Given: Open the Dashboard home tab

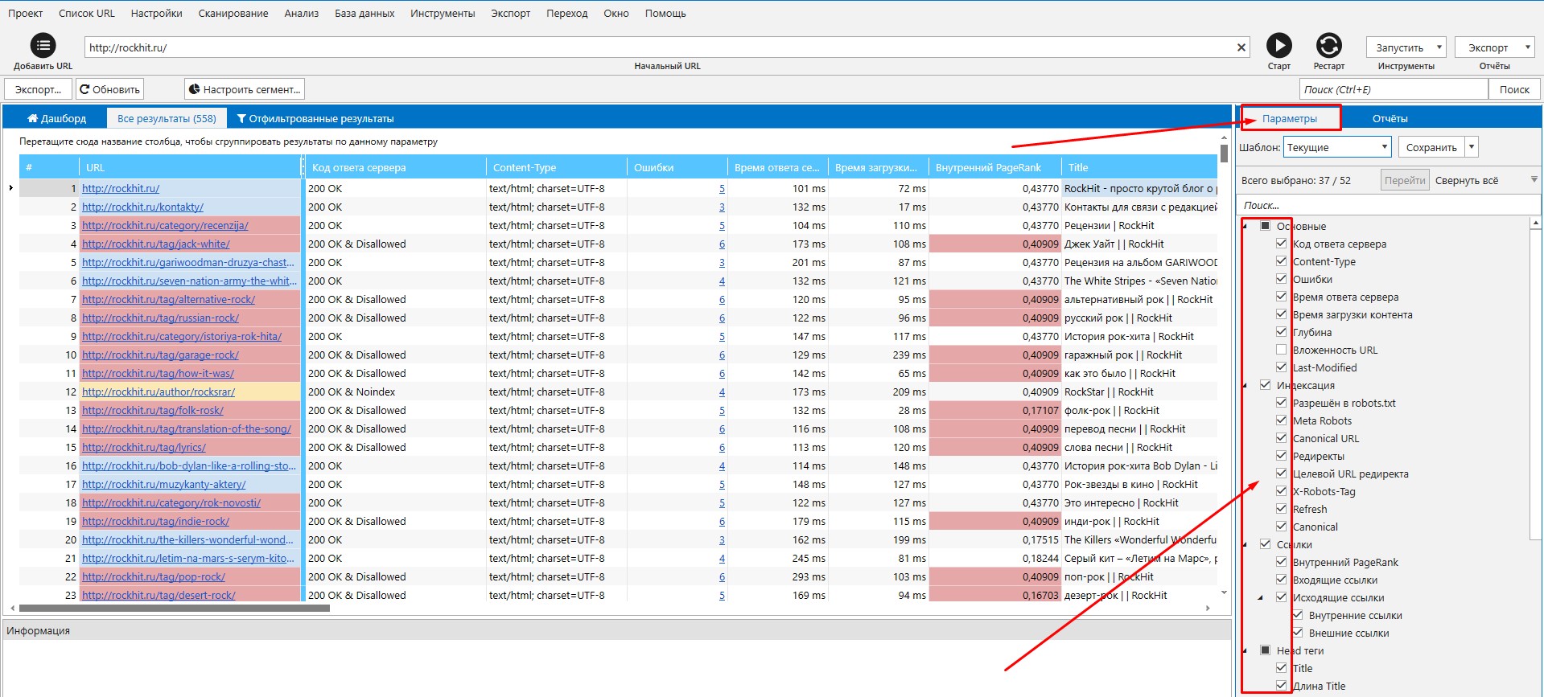Looking at the screenshot, I should coord(56,118).
